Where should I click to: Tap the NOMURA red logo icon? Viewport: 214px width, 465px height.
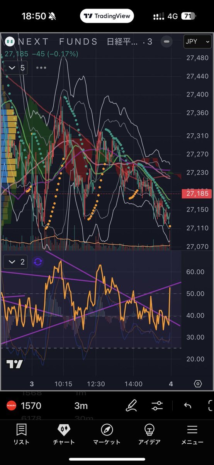[11, 406]
